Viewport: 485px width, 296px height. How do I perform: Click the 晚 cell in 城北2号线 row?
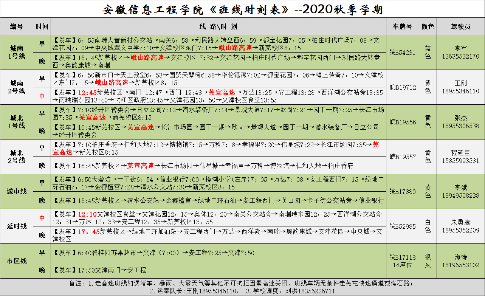tap(42, 166)
